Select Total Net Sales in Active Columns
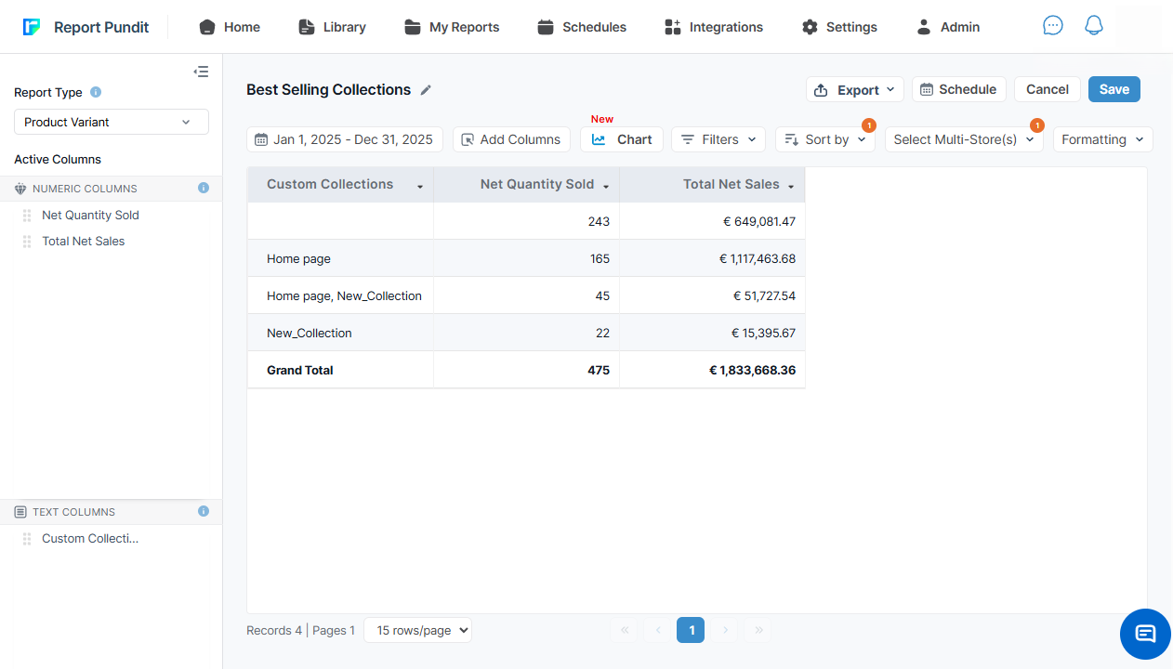 (83, 242)
